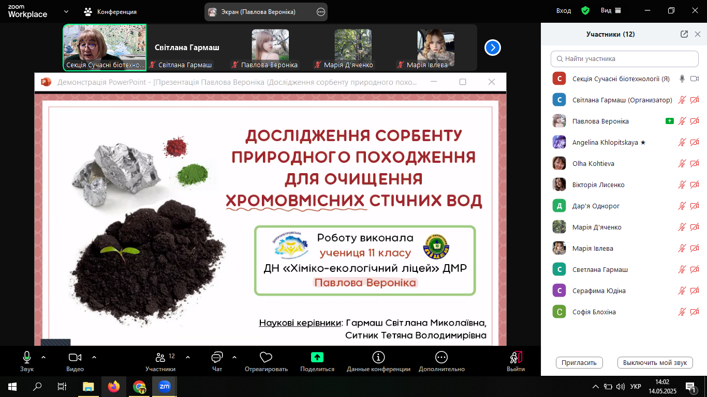Open the More (Дополнительно) options icon
Viewport: 707px width, 397px height.
point(441,357)
